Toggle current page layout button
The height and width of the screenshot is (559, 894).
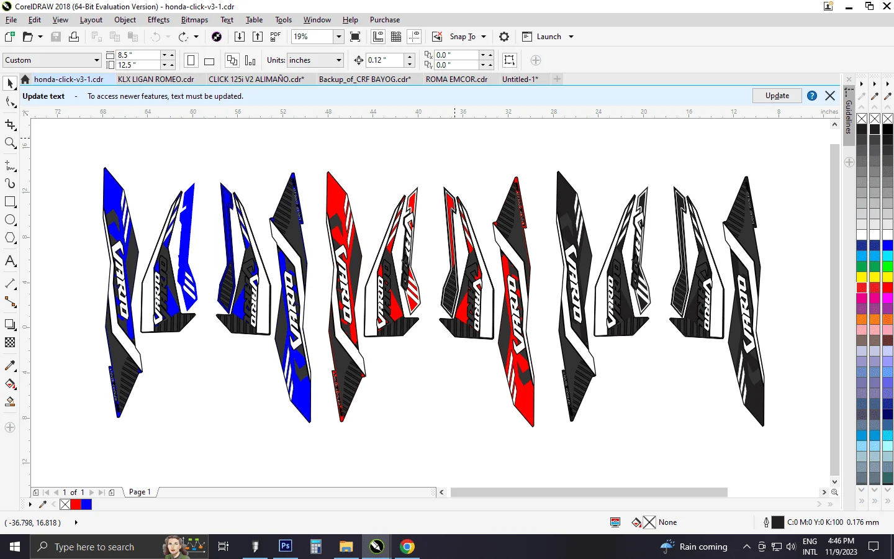point(250,60)
